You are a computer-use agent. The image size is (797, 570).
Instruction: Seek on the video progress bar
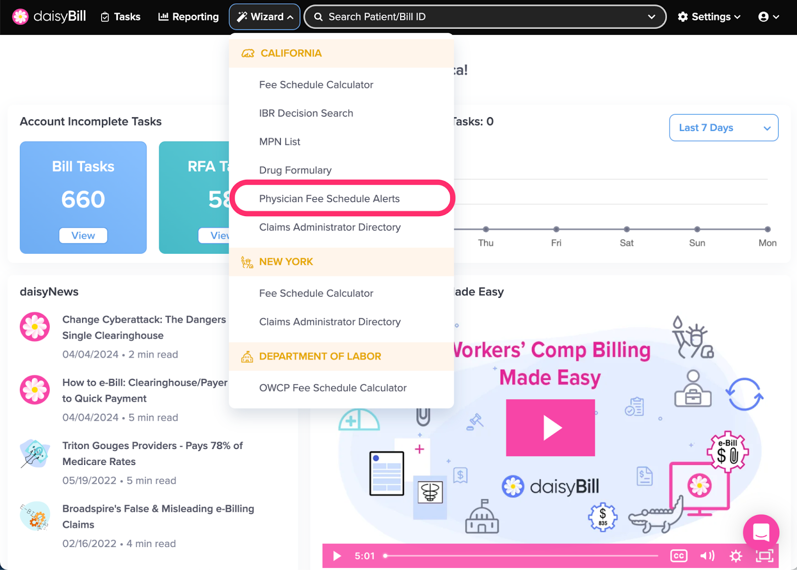(x=520, y=556)
